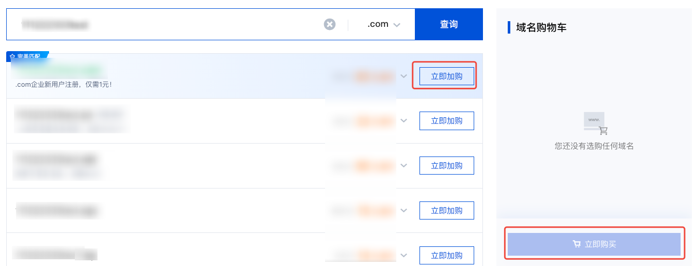Add second result domain to cart

[x=446, y=121]
